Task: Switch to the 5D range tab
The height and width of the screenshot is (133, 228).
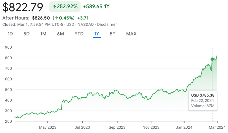Action: click(27, 34)
